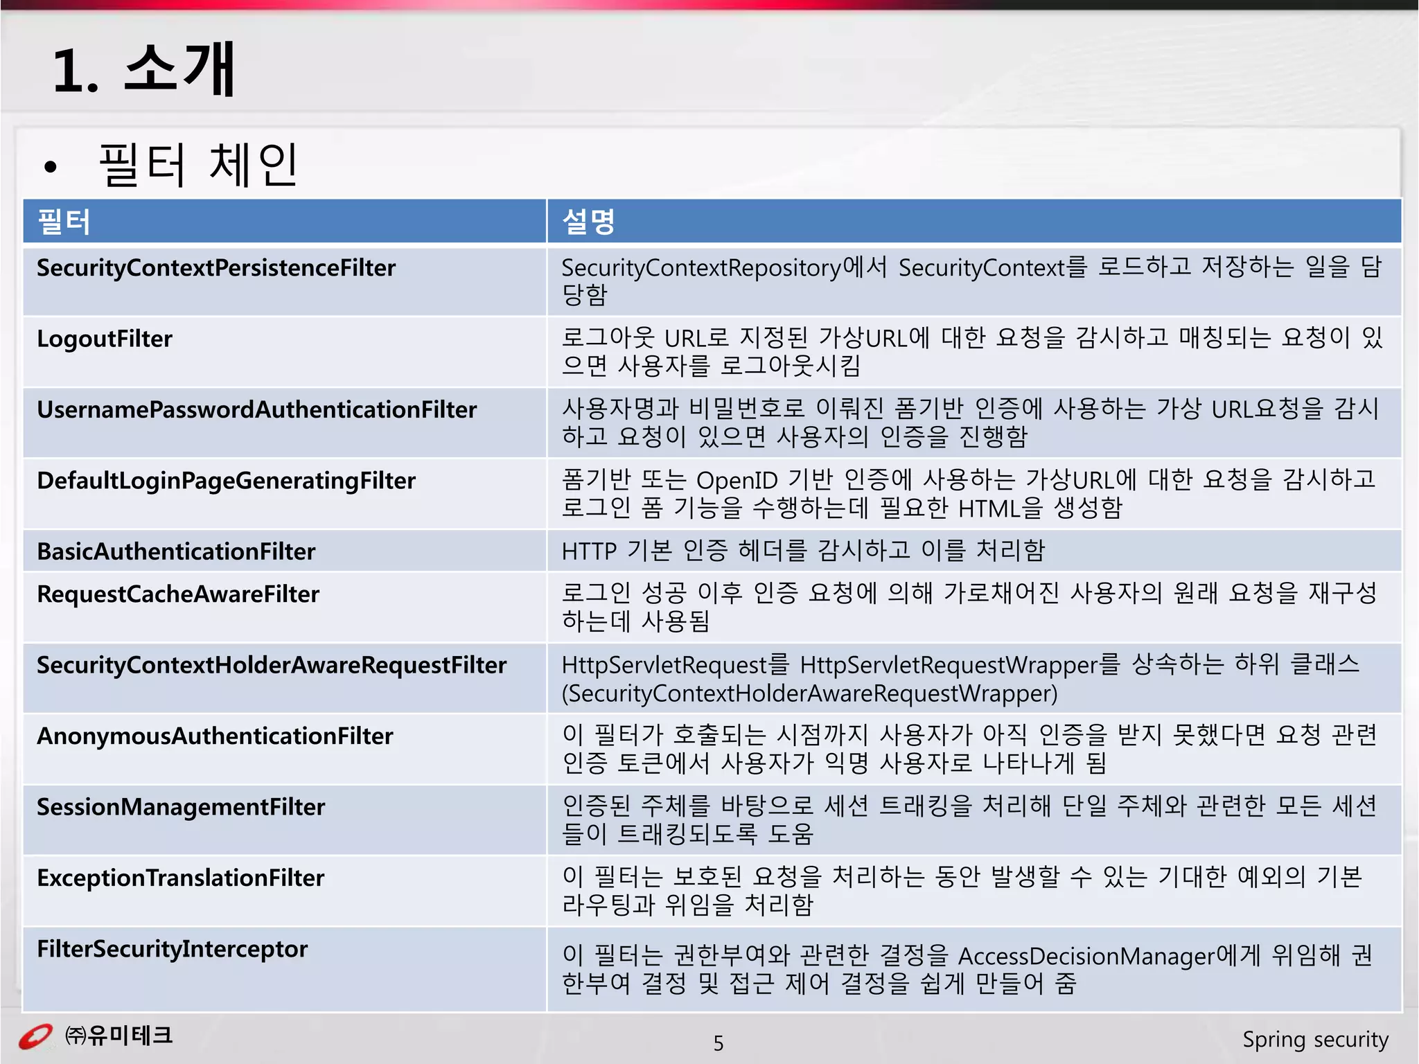Screen dimensions: 1419x1064
Task: Select ExceptionTranslationFilter cell
Action: [285, 892]
